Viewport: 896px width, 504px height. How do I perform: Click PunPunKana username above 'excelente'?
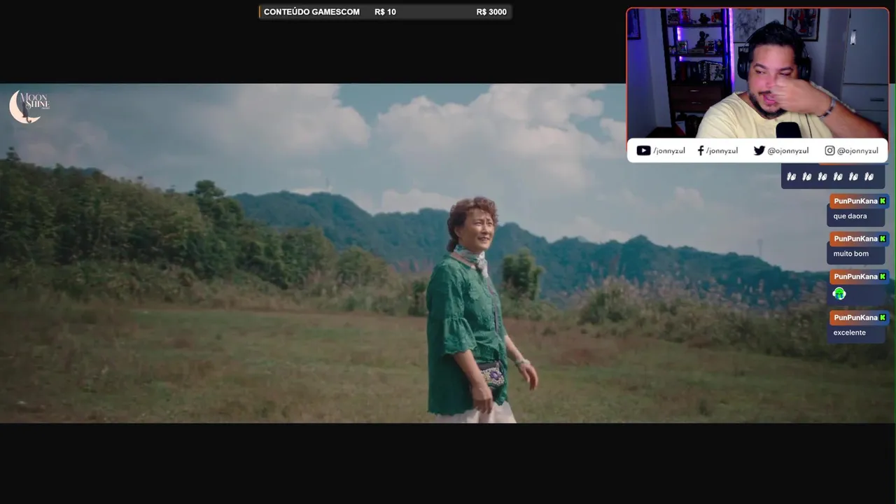[x=855, y=318]
